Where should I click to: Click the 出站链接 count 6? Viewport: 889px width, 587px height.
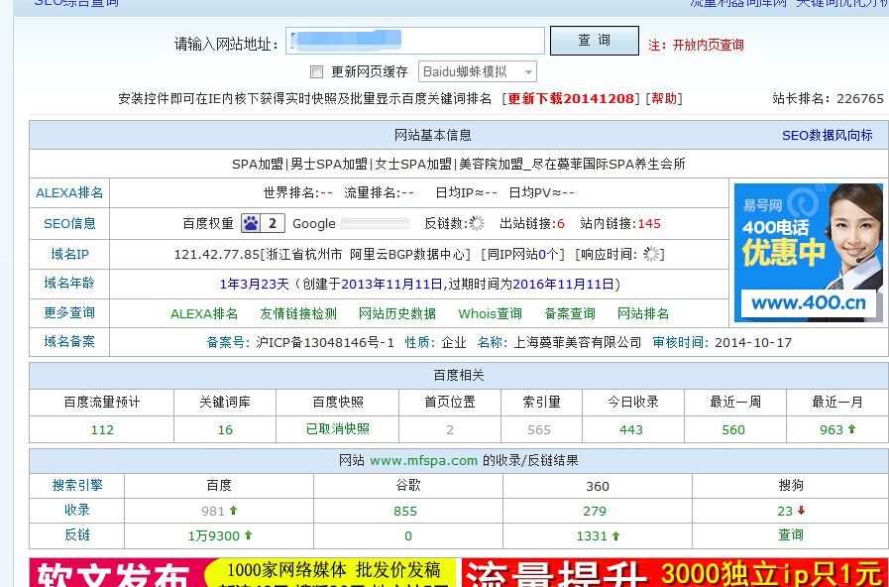click(561, 223)
